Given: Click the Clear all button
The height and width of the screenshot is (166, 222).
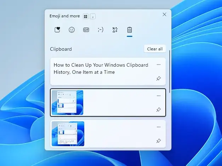Looking at the screenshot, I should pyautogui.click(x=155, y=49).
